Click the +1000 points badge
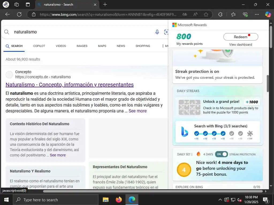The width and height of the screenshot is (274, 205). (252, 102)
